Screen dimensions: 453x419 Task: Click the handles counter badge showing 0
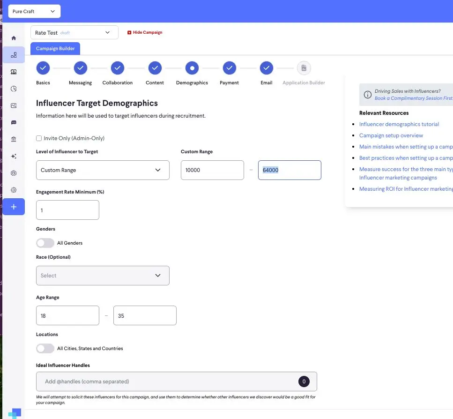click(x=304, y=382)
